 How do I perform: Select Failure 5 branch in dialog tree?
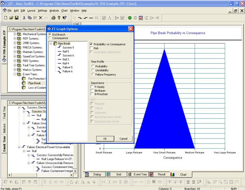tap(67, 67)
